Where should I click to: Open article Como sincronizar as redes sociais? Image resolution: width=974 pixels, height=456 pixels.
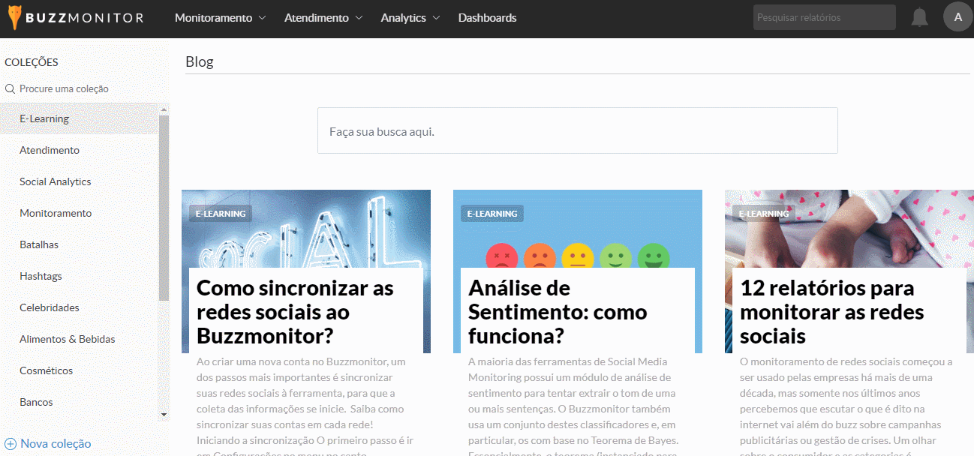295,311
